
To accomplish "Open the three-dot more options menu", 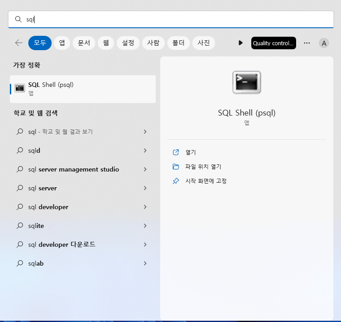I will (x=306, y=43).
